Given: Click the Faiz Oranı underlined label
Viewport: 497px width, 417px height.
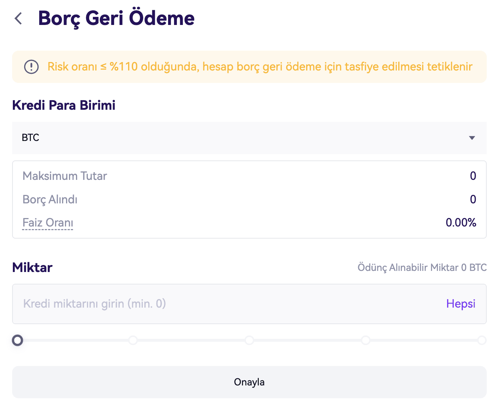Looking at the screenshot, I should tap(48, 223).
